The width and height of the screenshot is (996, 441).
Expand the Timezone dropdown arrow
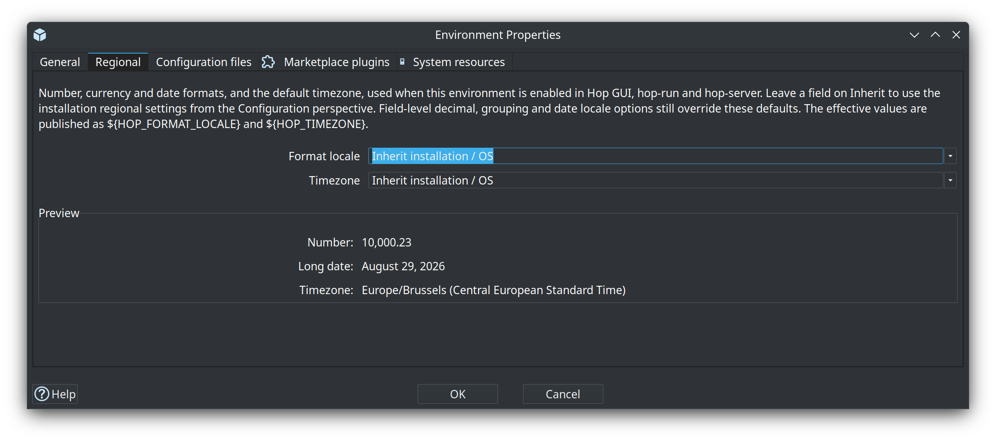pos(950,180)
